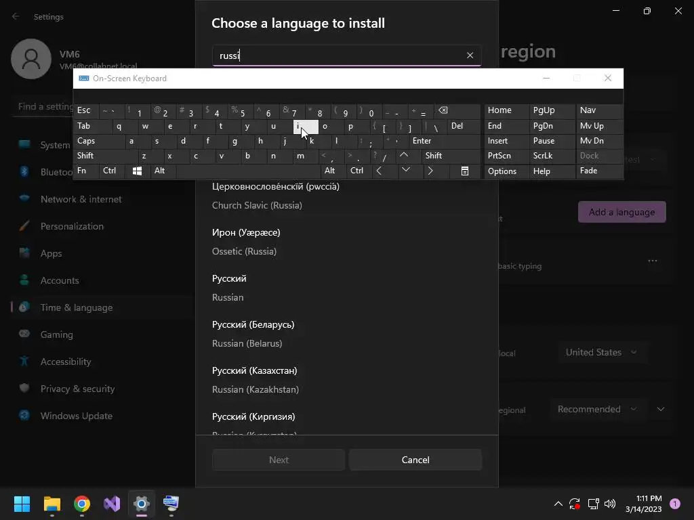
Task: Select the Russian language entry
Action: click(346, 288)
